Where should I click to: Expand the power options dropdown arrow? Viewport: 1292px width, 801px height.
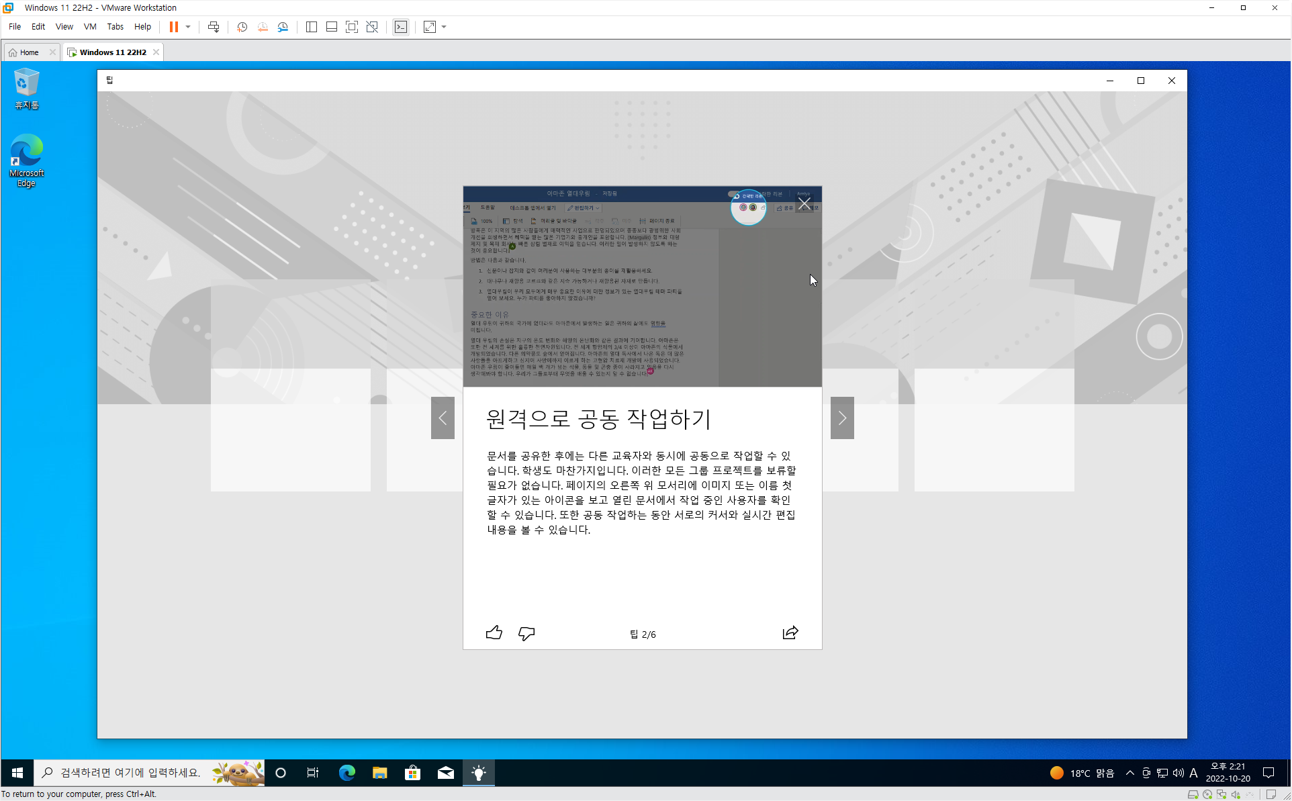tap(188, 27)
